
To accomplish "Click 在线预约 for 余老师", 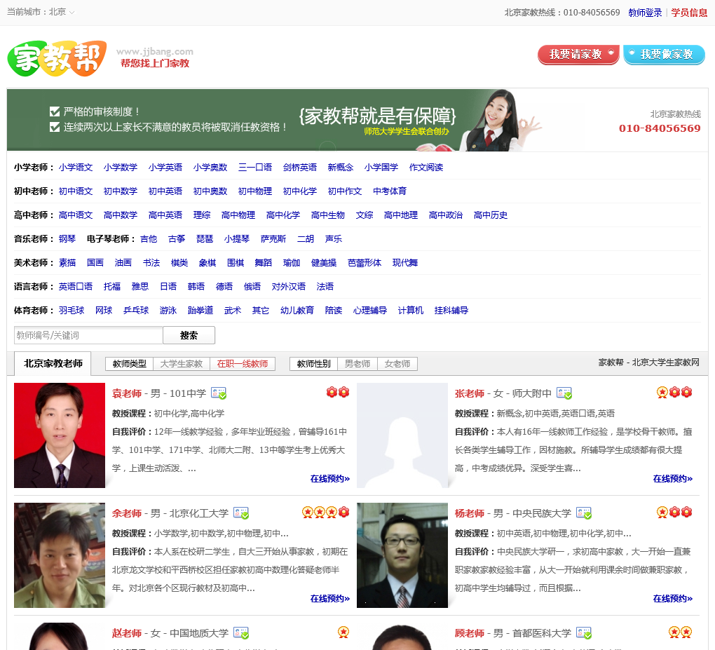I will 330,598.
